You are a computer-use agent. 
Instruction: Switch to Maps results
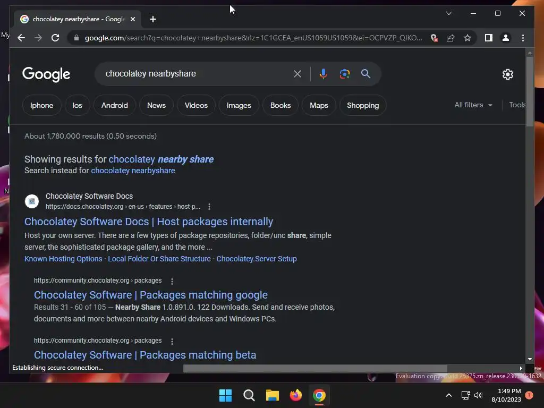tap(319, 106)
